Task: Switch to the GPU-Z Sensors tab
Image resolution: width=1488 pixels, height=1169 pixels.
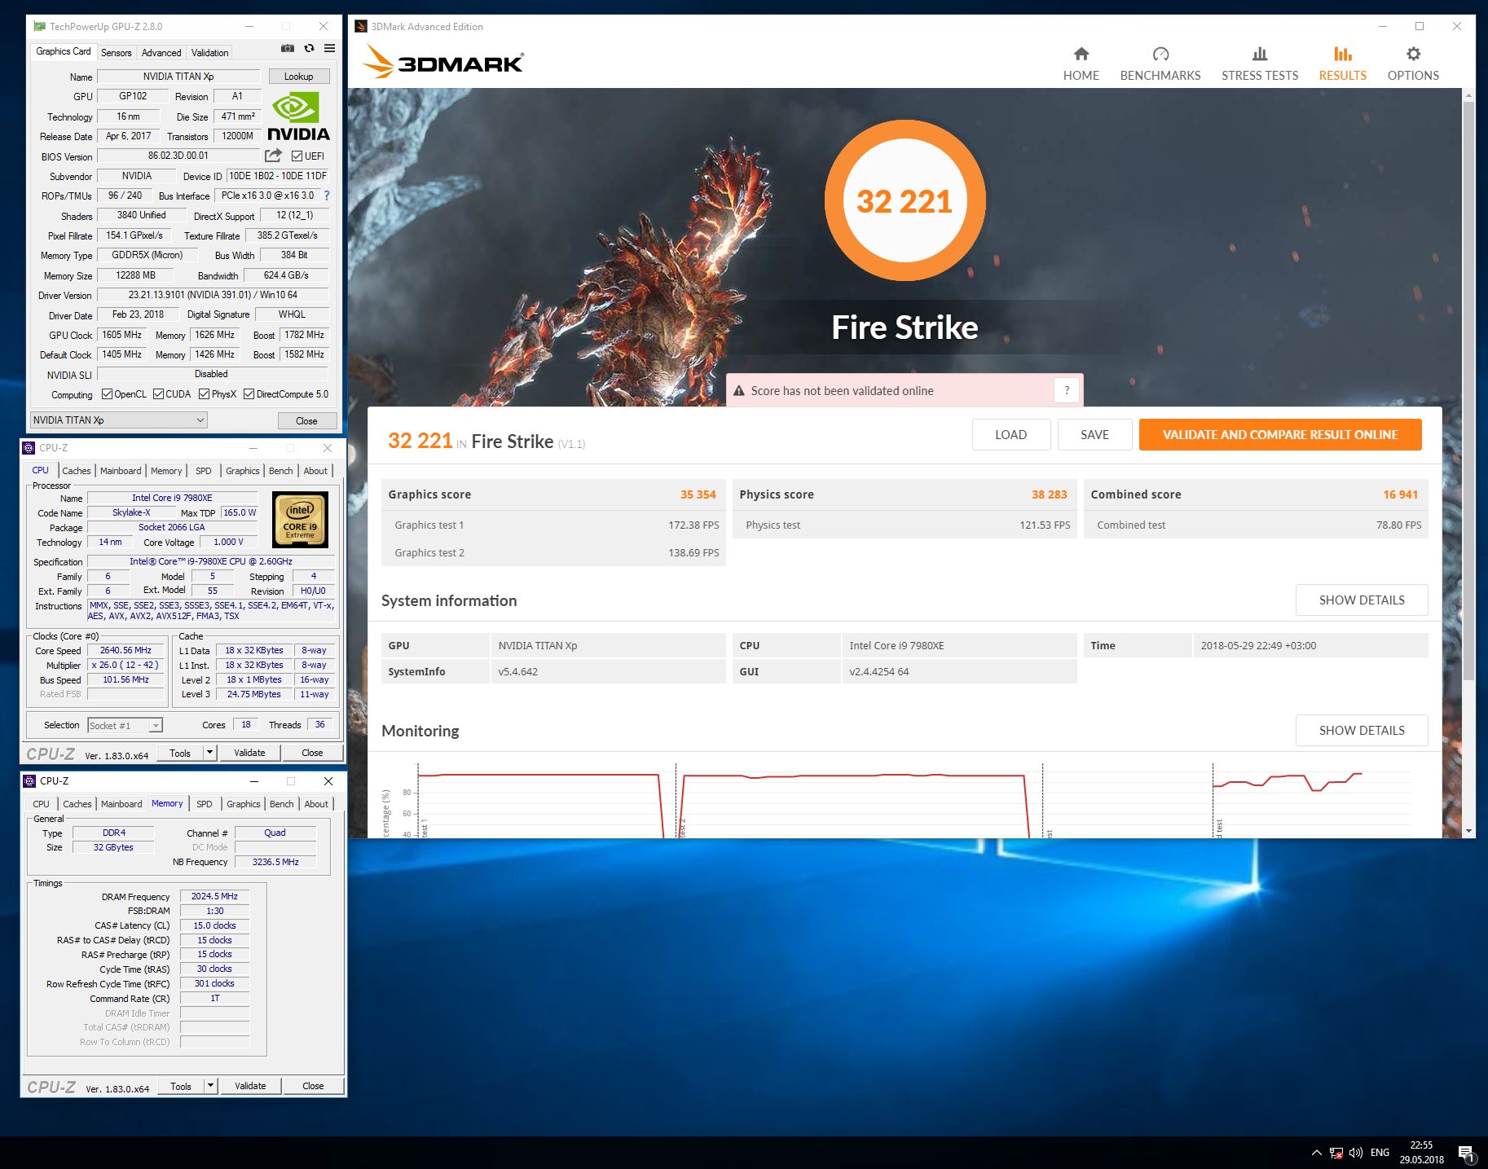Action: tap(116, 52)
